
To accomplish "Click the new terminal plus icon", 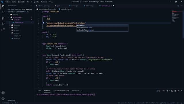I will tap(167, 91).
